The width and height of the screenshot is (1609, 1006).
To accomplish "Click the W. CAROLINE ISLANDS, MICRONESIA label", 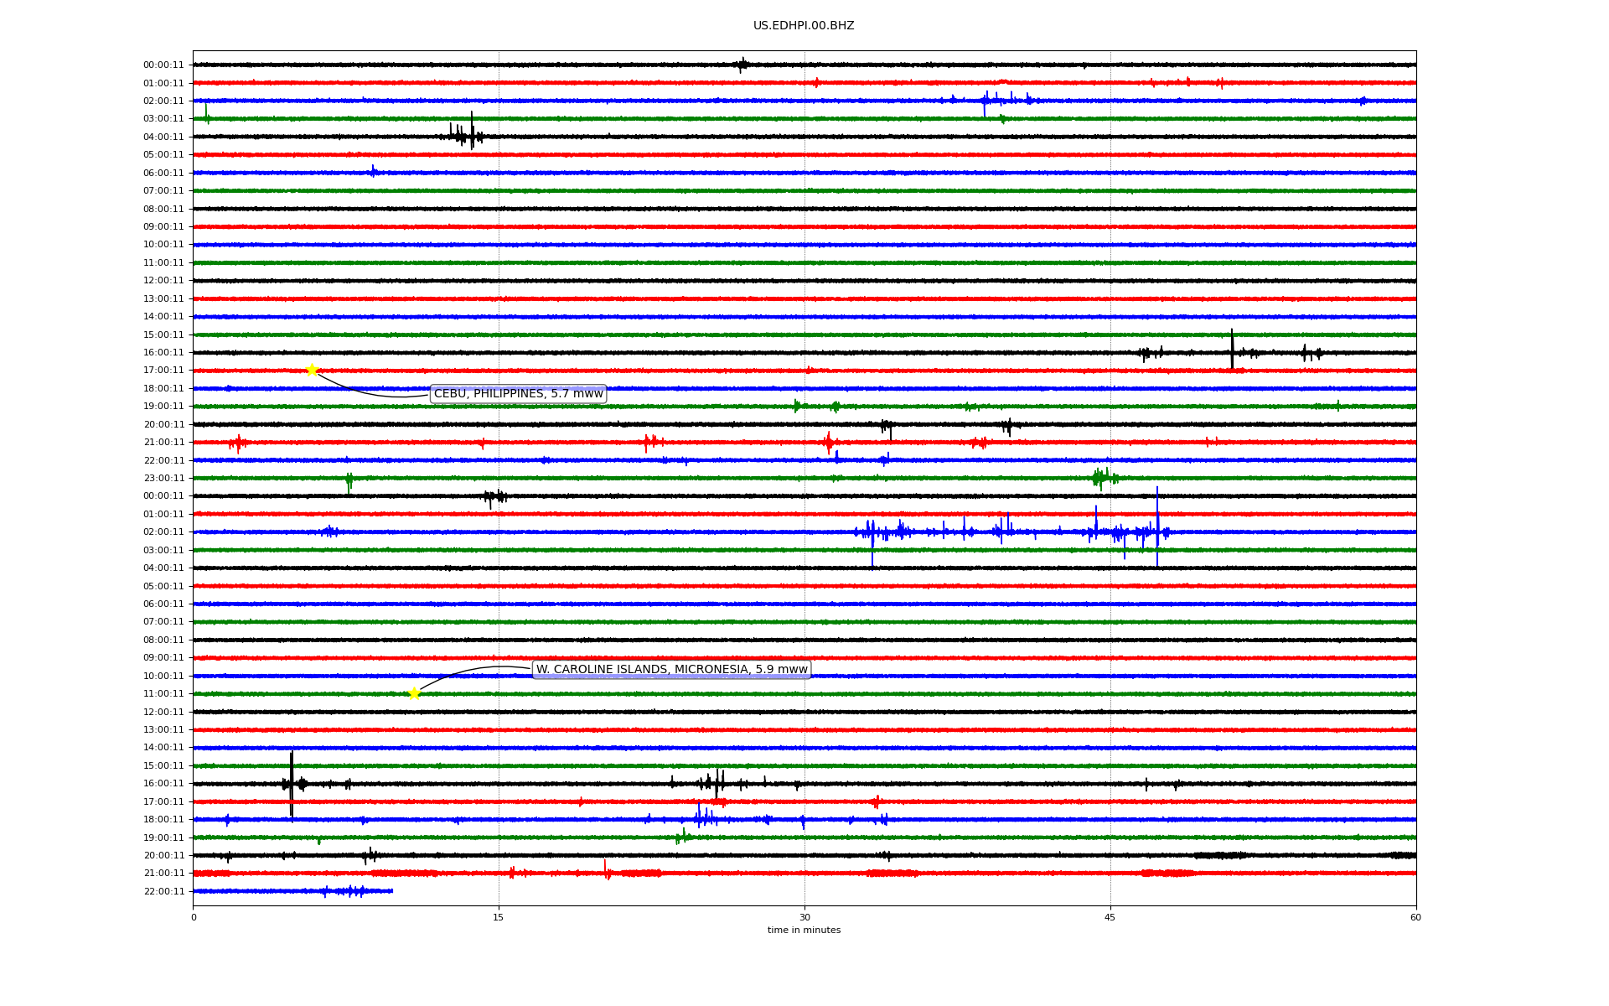I will click(x=671, y=669).
